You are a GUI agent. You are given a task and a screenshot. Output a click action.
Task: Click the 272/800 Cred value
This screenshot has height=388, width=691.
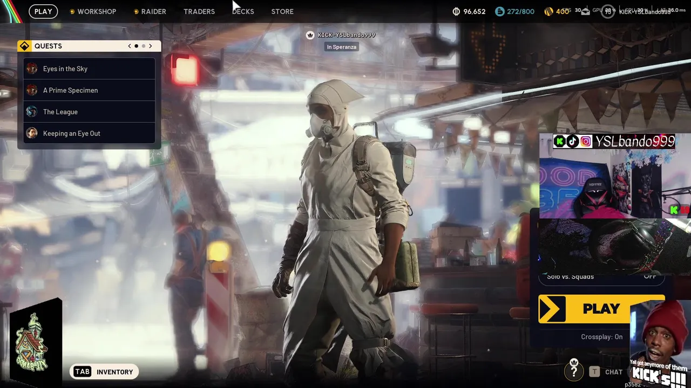click(521, 11)
